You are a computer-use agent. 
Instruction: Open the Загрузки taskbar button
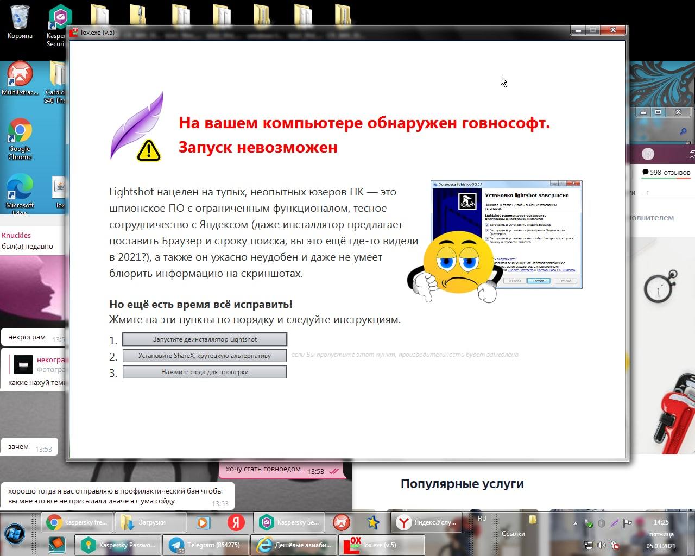coord(150,522)
